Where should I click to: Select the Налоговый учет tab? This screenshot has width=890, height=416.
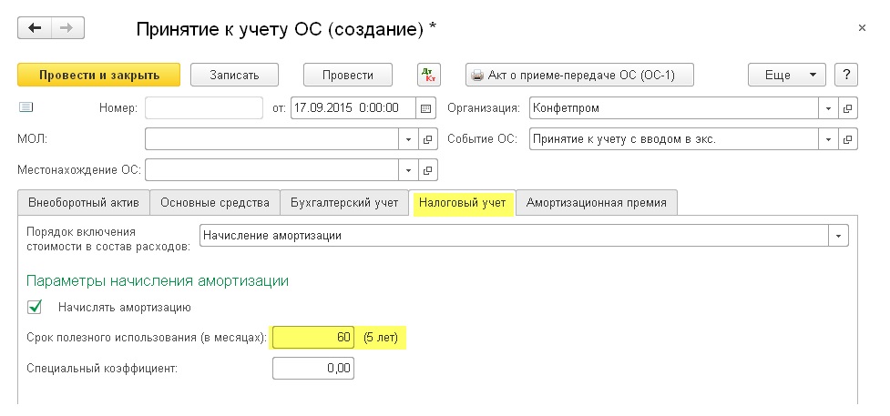tap(462, 203)
